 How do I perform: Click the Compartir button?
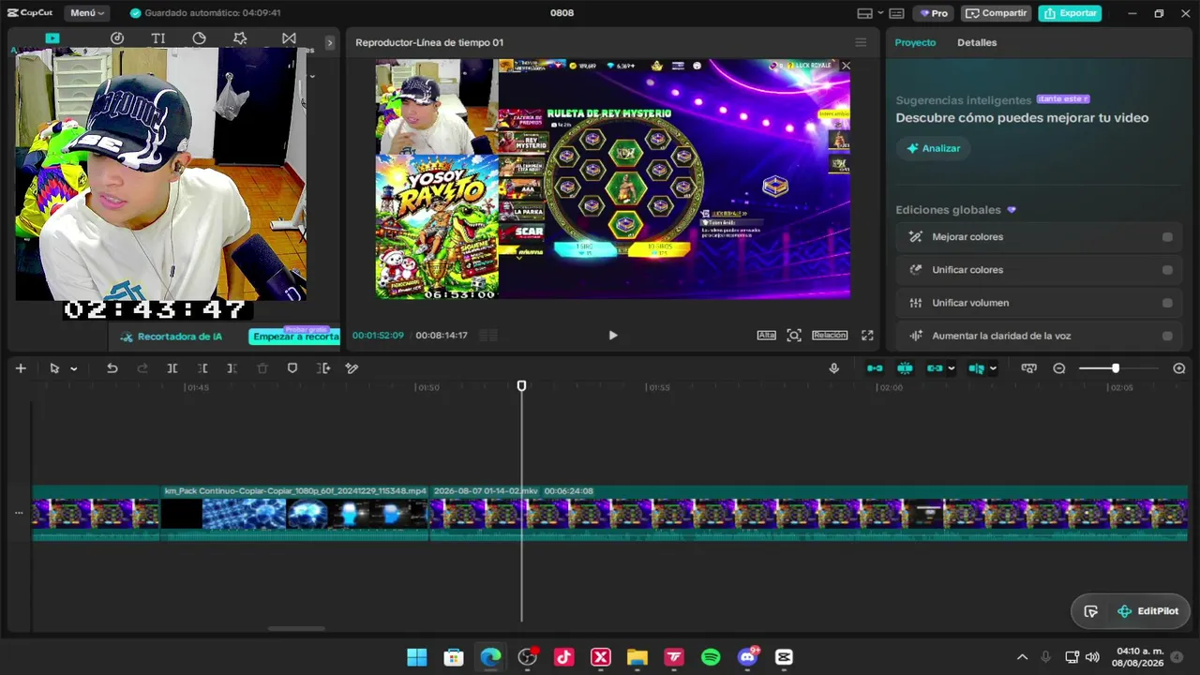[x=996, y=13]
